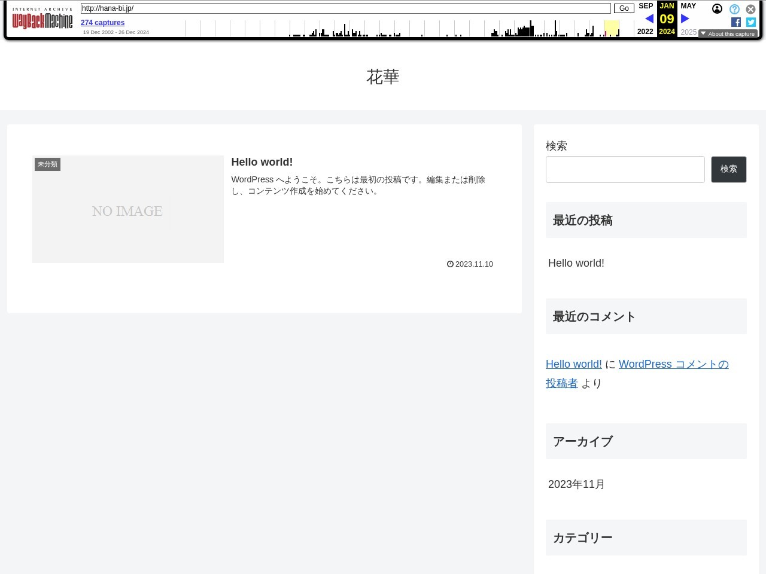Viewport: 766px width, 574px height.
Task: Go to previous capture with left arrow
Action: tap(649, 19)
